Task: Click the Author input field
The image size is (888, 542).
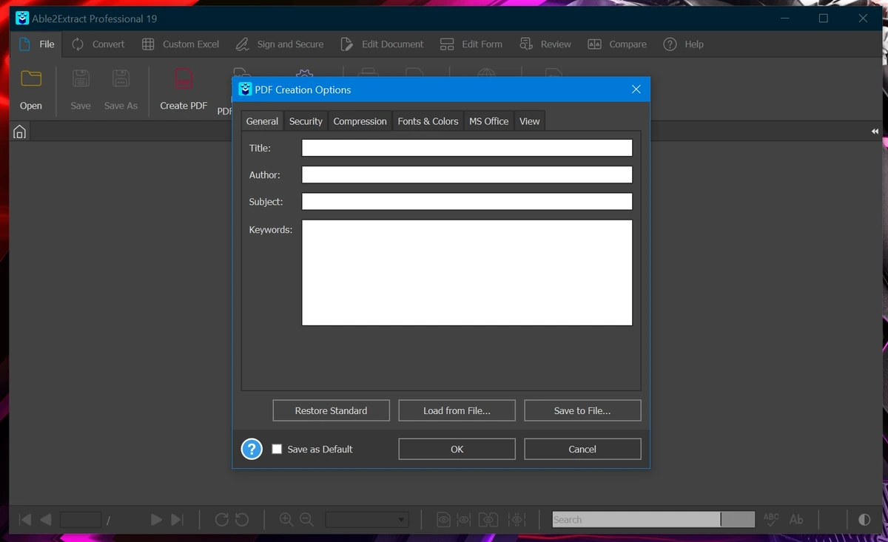Action: (x=467, y=175)
